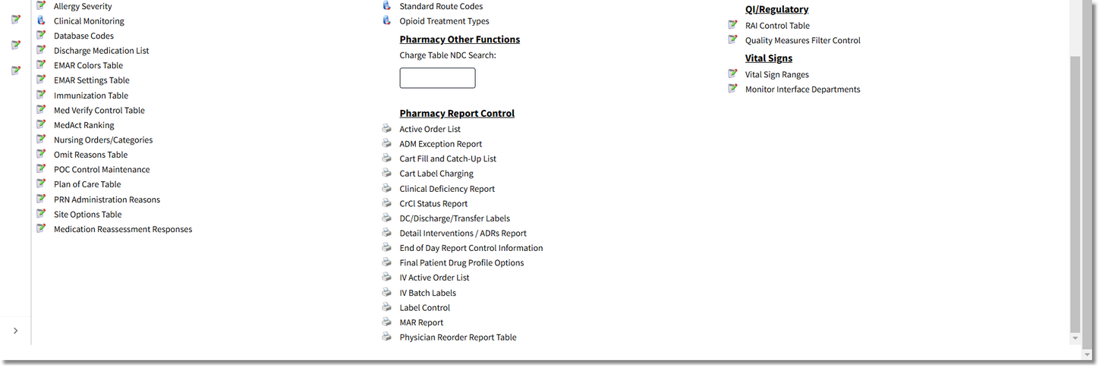
Task: Click the edit icon beside RAI Control Table
Action: click(732, 25)
